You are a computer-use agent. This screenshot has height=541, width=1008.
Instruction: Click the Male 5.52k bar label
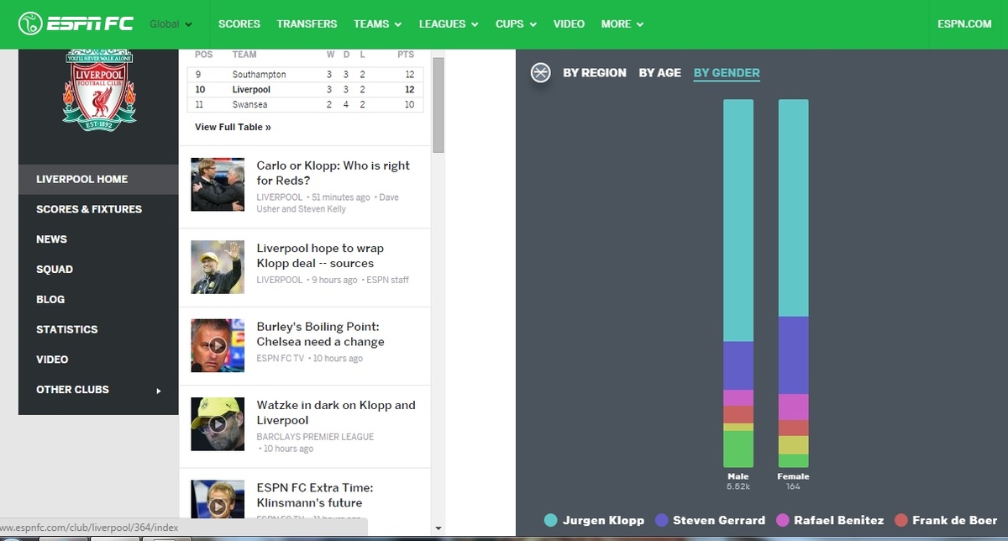coord(738,481)
